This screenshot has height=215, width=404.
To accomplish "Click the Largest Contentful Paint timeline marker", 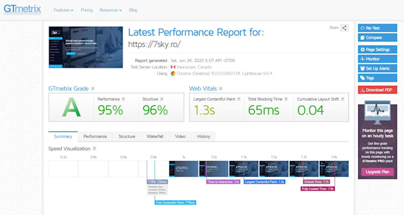I will click(264, 182).
